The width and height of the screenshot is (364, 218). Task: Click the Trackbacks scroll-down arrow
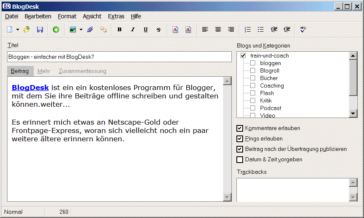point(353,197)
